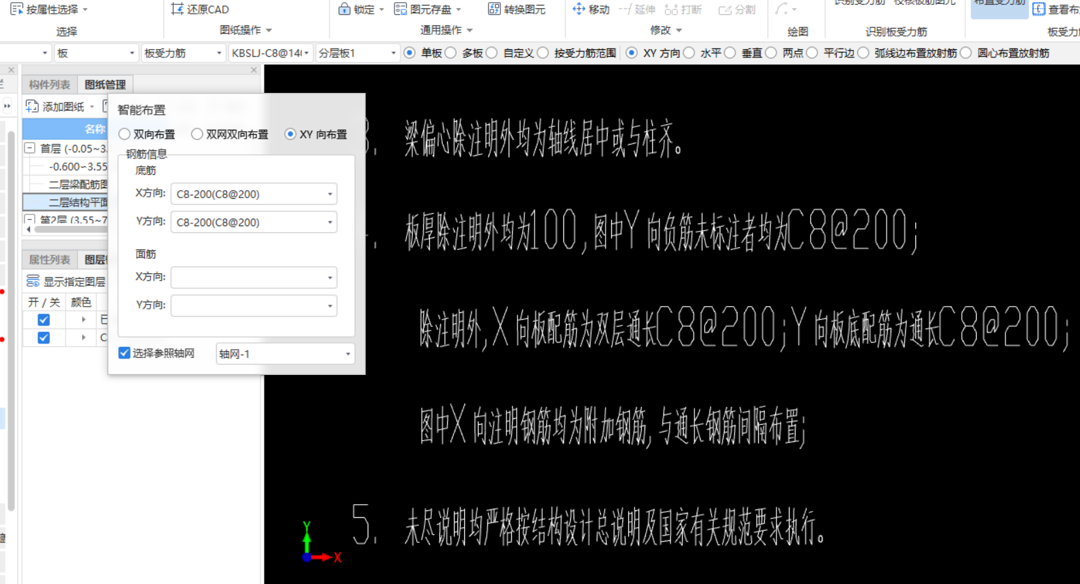Open bottom rebar Y方向 C8-200 dropdown
This screenshot has height=584, width=1080.
coord(254,222)
